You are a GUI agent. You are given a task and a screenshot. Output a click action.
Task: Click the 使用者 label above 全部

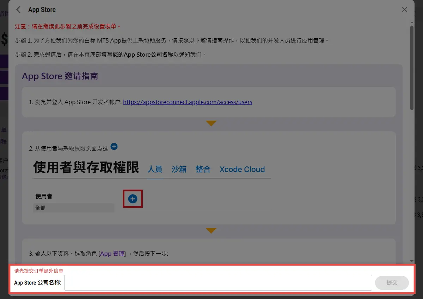pyautogui.click(x=44, y=196)
